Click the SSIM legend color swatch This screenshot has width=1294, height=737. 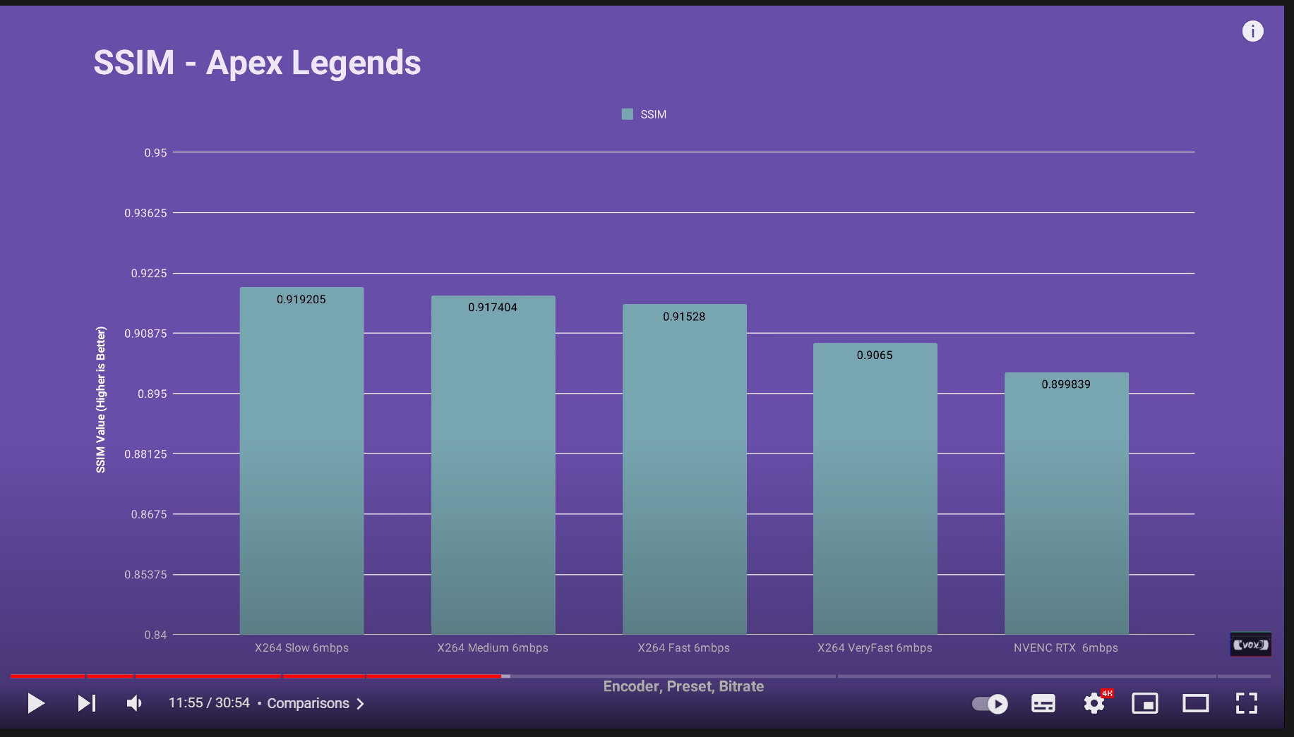coord(627,114)
